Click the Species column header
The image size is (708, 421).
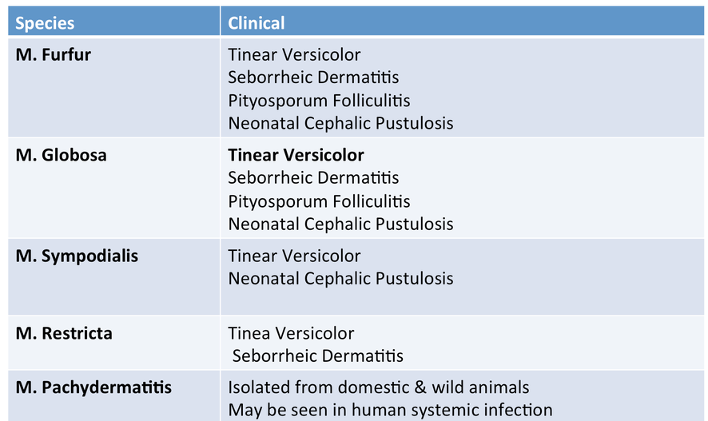[x=113, y=21]
